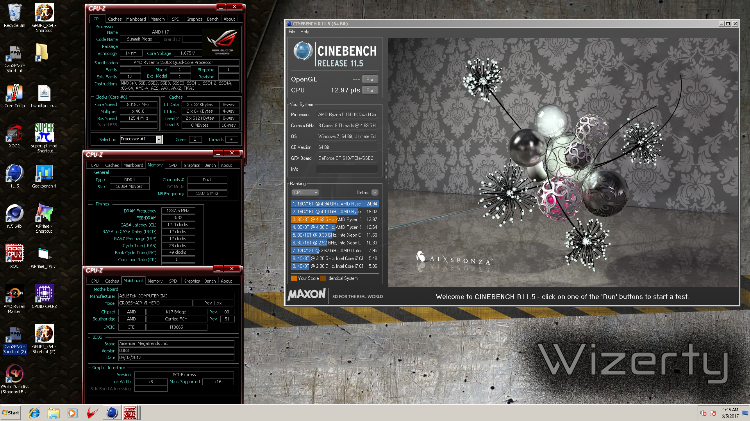Click the CROSSHAIR VI HERO model field
Viewport: 750px width, 421px height.
(x=155, y=303)
